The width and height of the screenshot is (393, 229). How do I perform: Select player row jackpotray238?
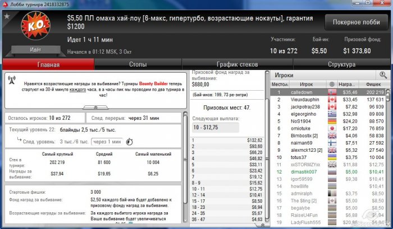[328, 107]
